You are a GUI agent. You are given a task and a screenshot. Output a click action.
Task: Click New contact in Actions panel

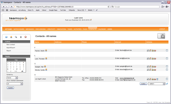(11, 45)
